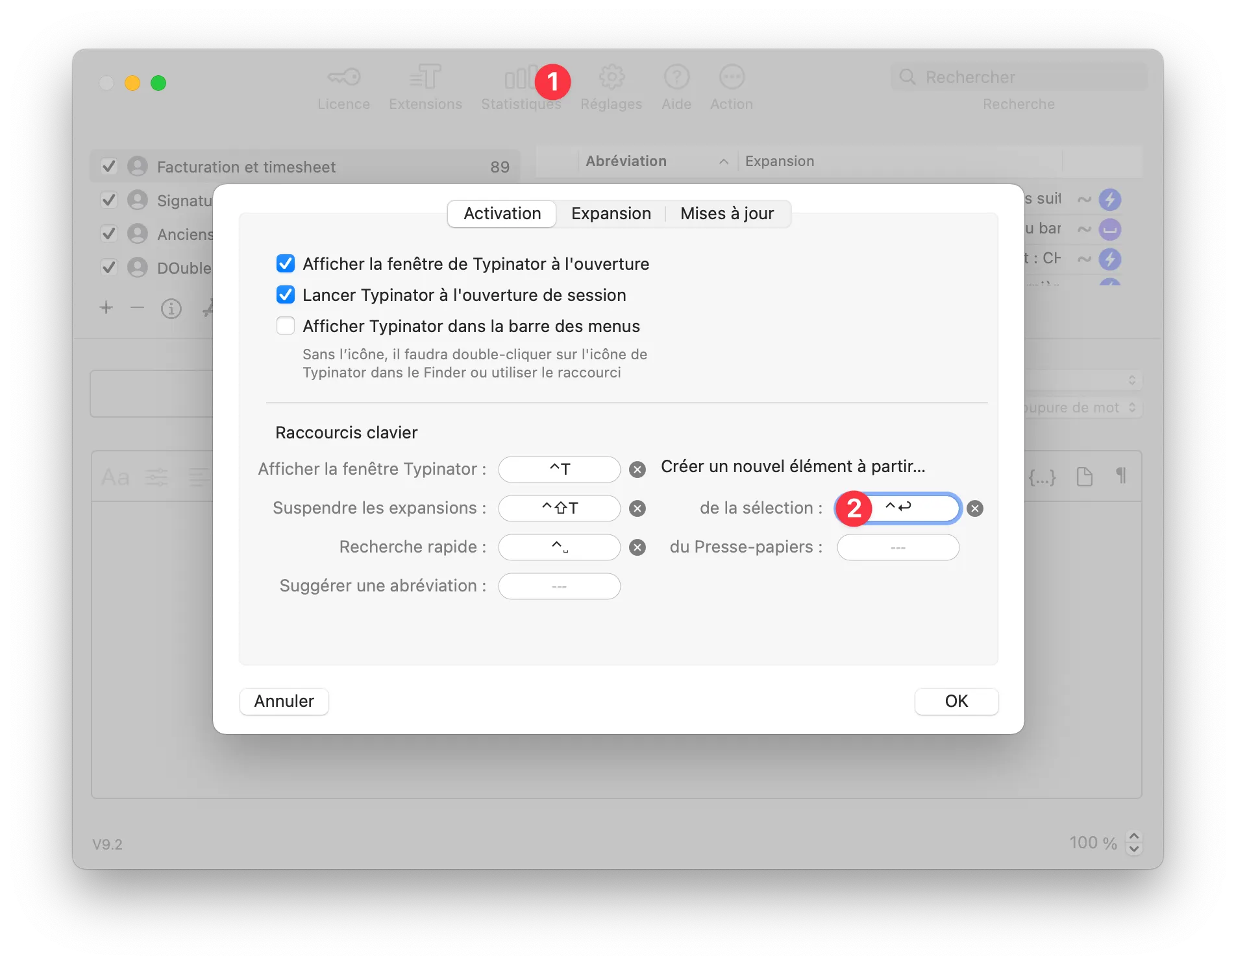Click the du Presse-papiers shortcut field

898,547
